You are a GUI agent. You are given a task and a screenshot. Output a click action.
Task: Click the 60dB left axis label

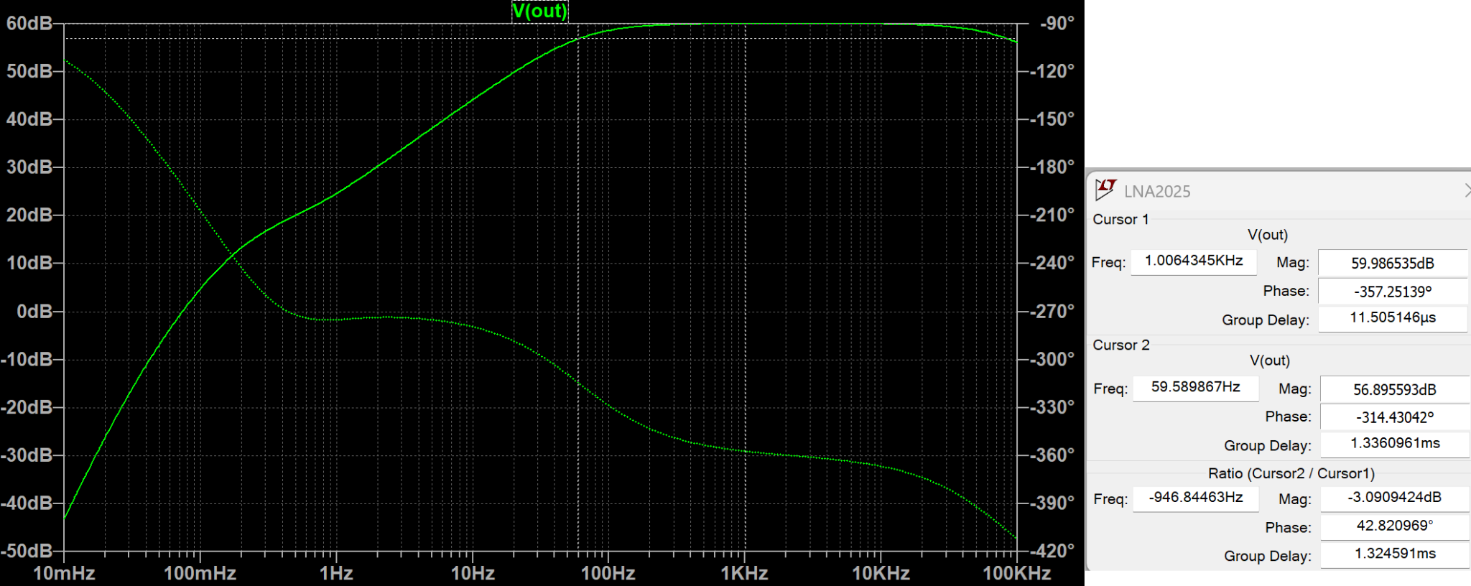coord(29,24)
